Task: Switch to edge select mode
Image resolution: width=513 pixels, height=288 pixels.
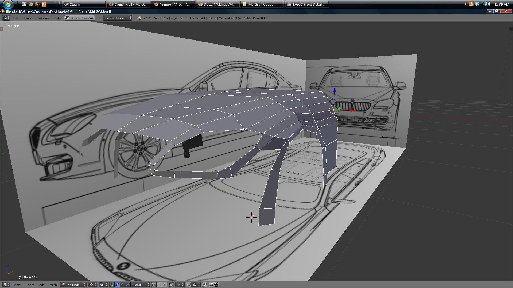Action: (x=159, y=285)
